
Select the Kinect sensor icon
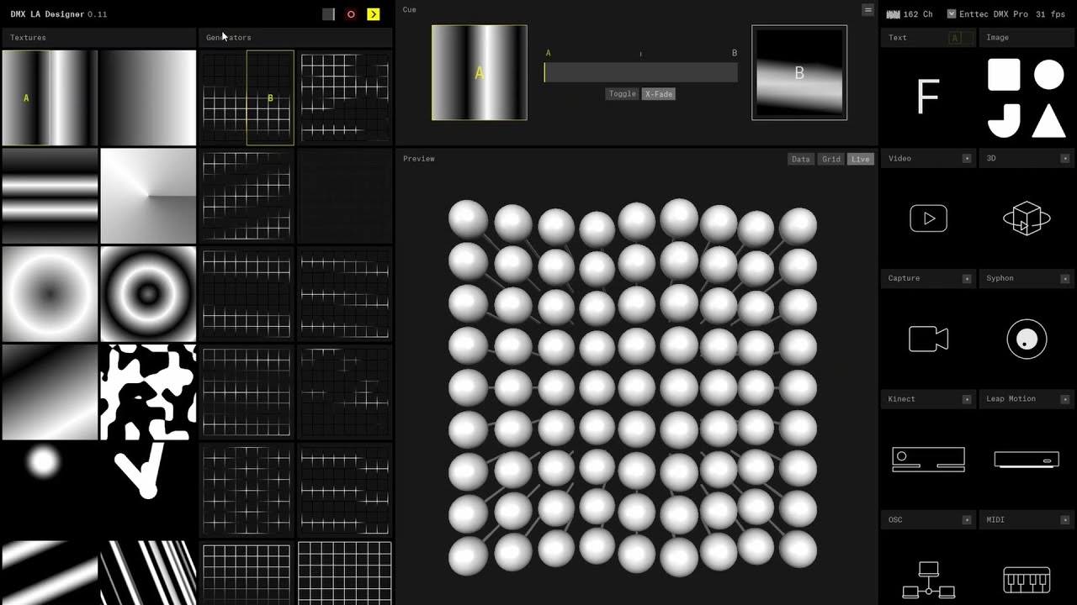click(928, 460)
